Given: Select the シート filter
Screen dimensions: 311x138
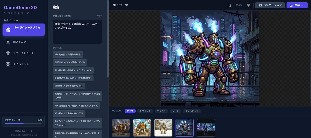Looking at the screenshot, I should [x=175, y=111].
